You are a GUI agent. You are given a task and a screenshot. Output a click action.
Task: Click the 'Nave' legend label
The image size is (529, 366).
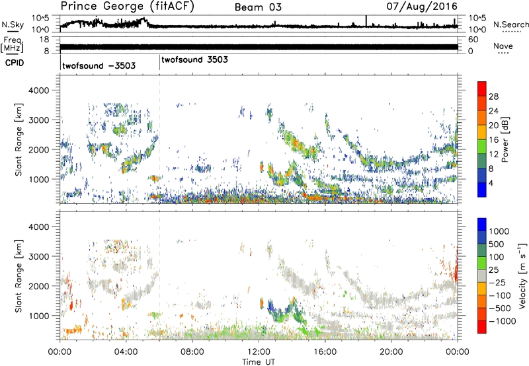click(503, 46)
